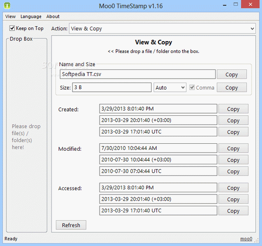The height and width of the screenshot is (246, 262).
Task: Copy Created time 2013-03-29 20:01:40 (+03:00)
Action: click(233, 120)
